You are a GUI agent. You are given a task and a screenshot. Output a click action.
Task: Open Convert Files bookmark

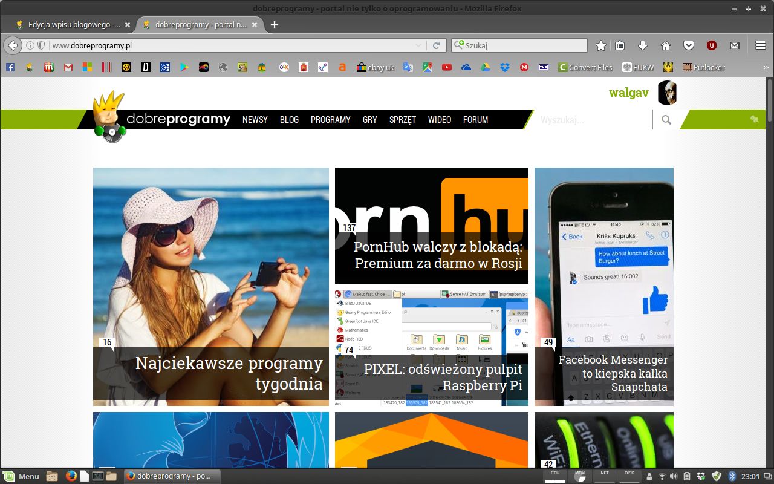[x=585, y=67]
